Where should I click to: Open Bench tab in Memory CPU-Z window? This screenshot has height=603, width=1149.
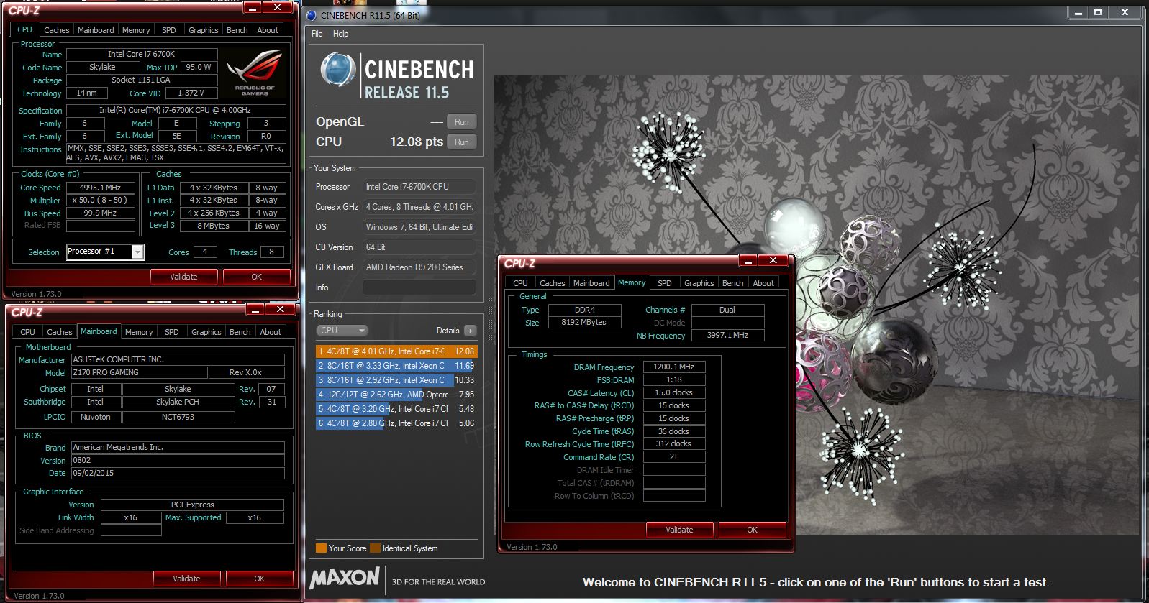click(732, 283)
